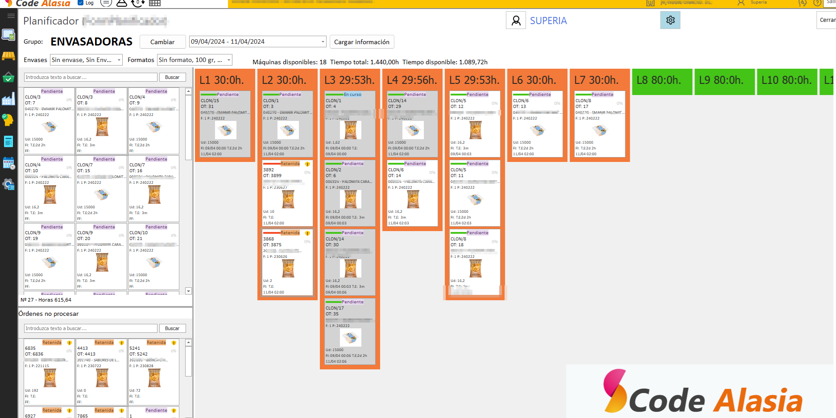Expand the Formatos dropdown
Viewport: 836px width, 418px height.
pos(228,60)
